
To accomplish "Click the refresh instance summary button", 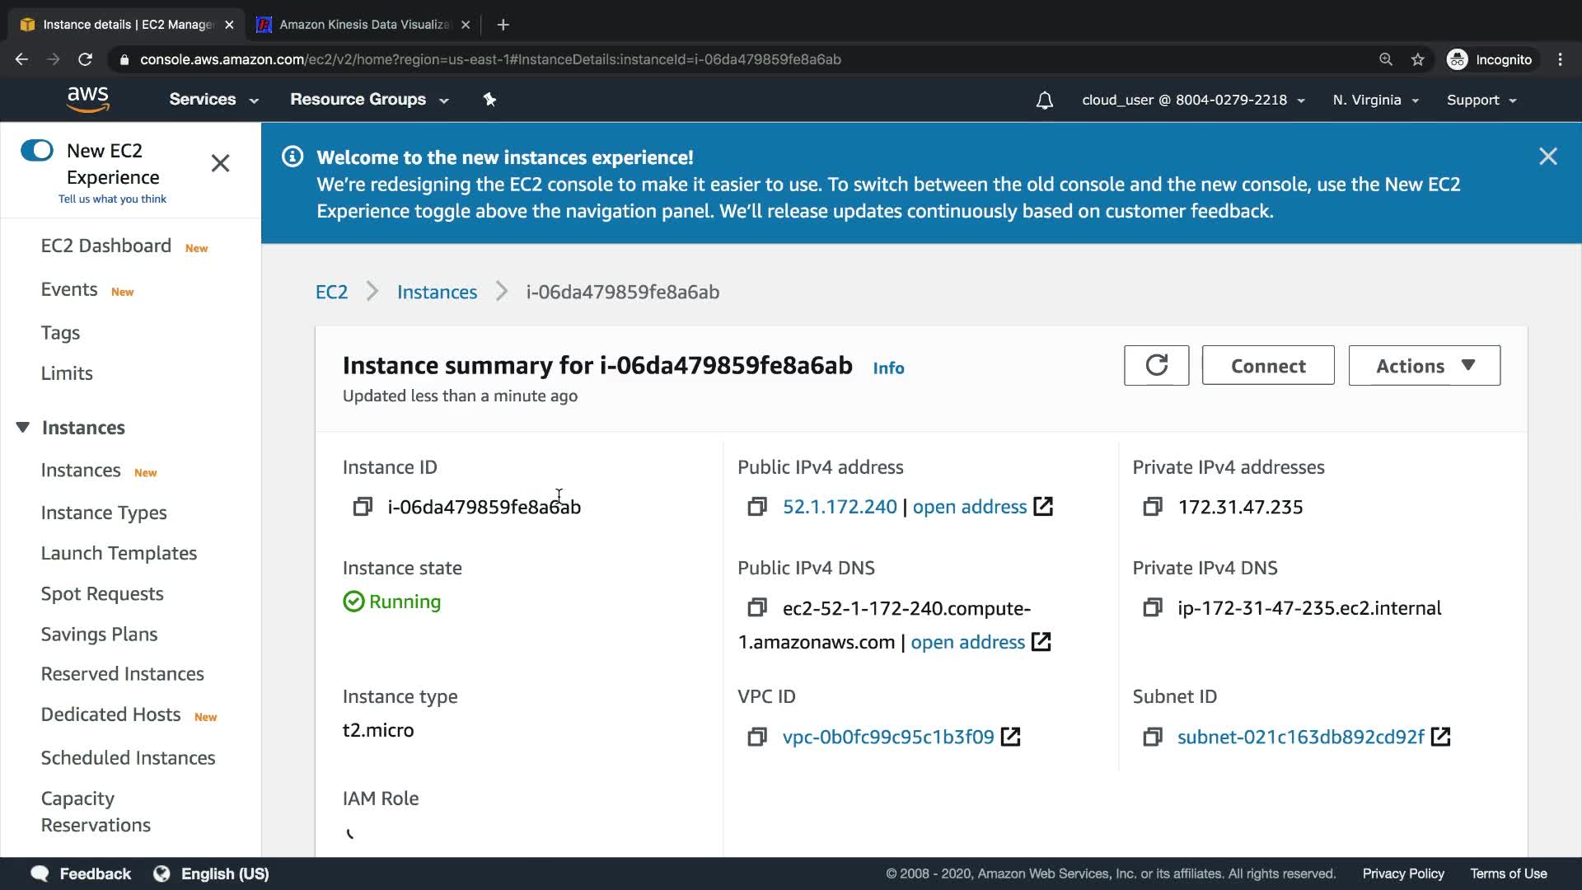I will [x=1156, y=365].
